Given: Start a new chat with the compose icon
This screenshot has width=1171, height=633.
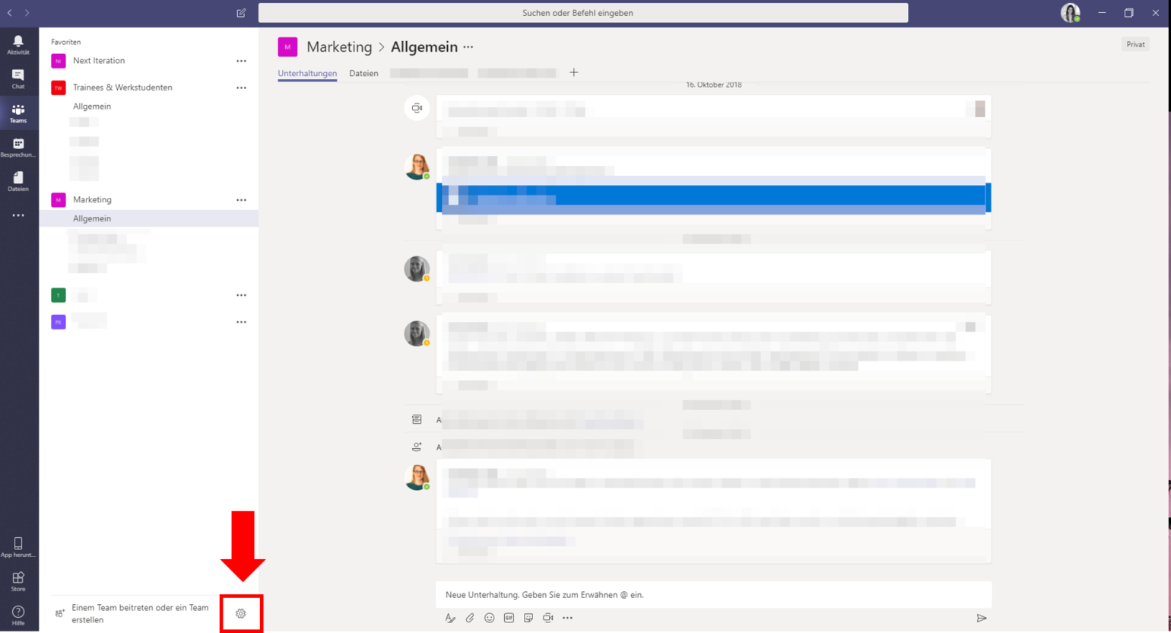Looking at the screenshot, I should (x=241, y=13).
